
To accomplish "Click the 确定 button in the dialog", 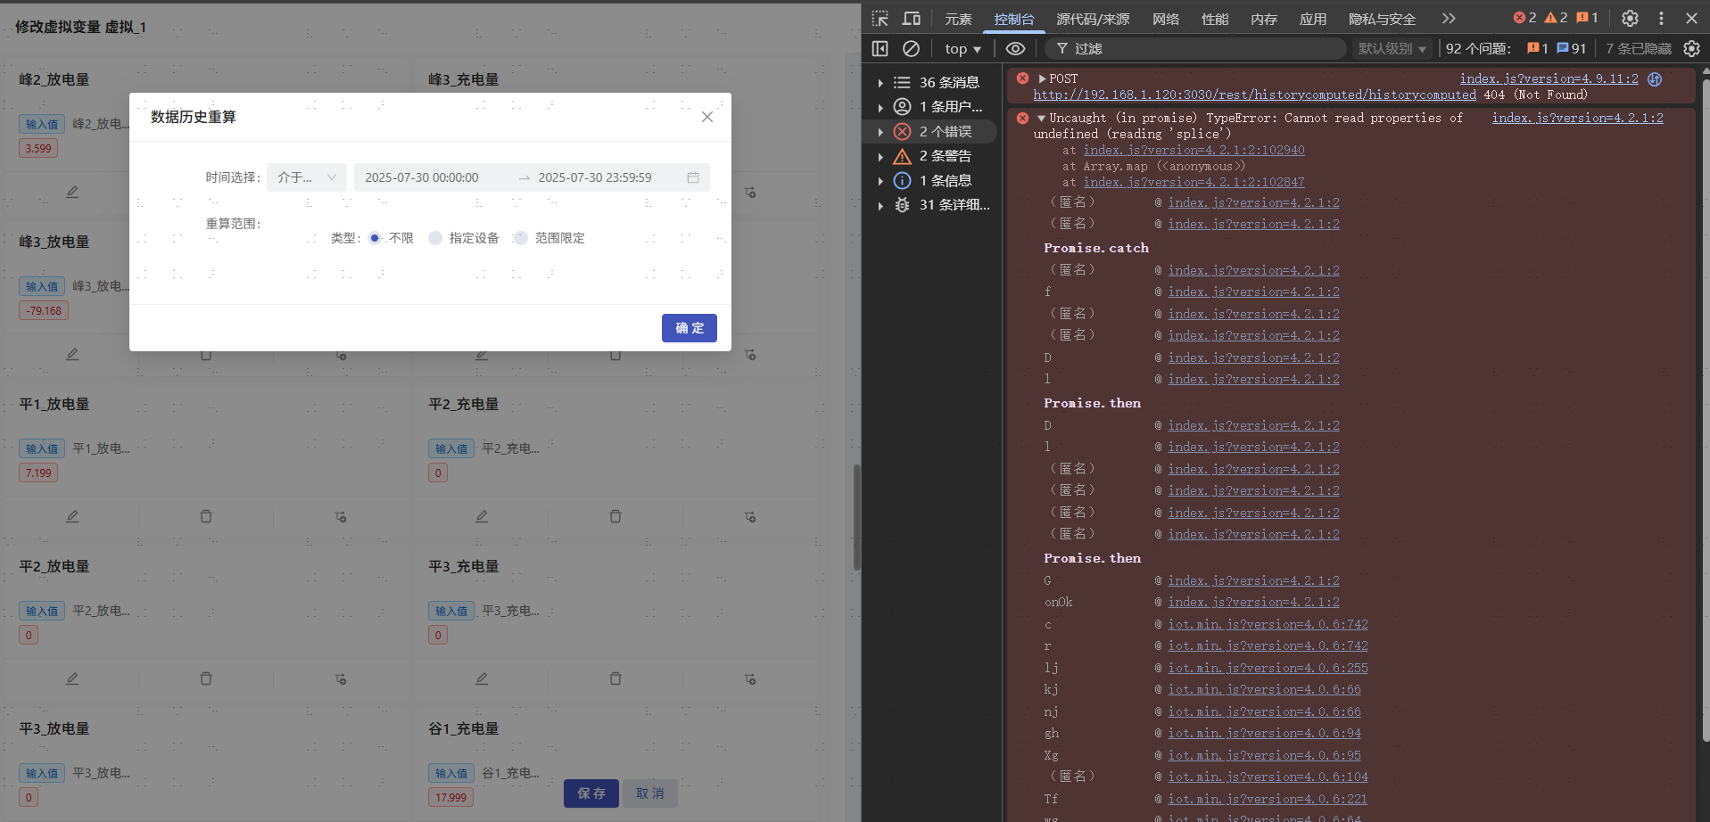I will (690, 328).
